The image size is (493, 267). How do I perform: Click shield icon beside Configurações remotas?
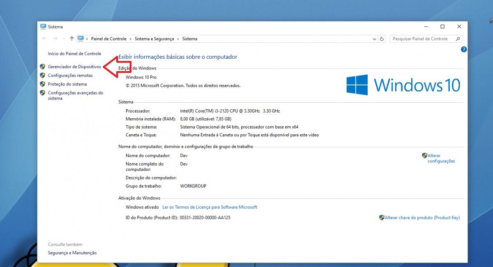42,75
